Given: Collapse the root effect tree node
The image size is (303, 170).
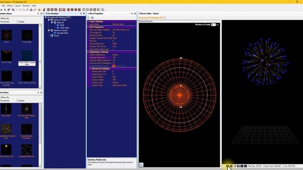Looking at the screenshot, I should pyautogui.click(x=46, y=17).
